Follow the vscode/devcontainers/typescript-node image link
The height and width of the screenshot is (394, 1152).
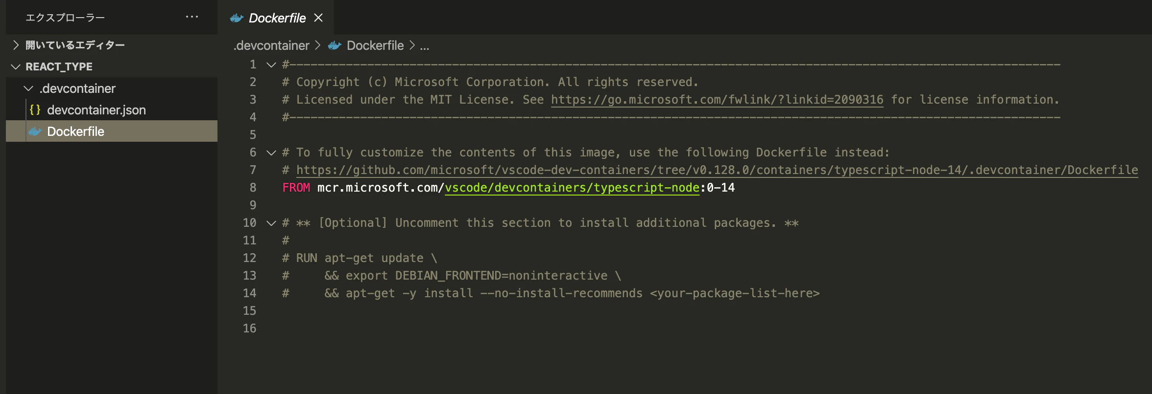[572, 188]
